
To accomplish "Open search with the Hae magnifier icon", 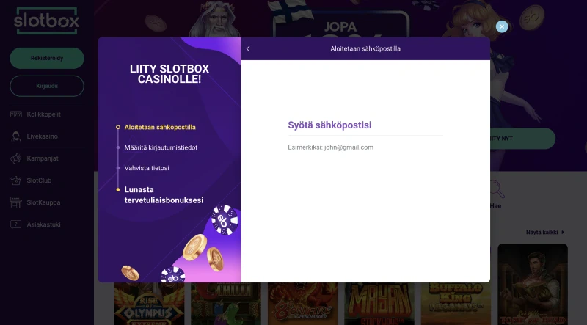I will click(496, 190).
